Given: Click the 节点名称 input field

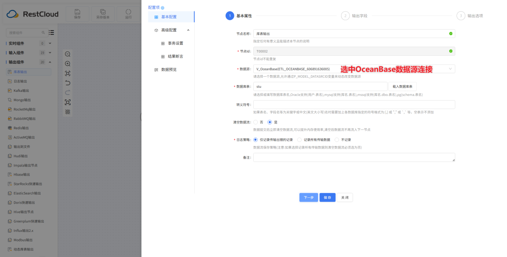Looking at the screenshot, I should tap(354, 34).
